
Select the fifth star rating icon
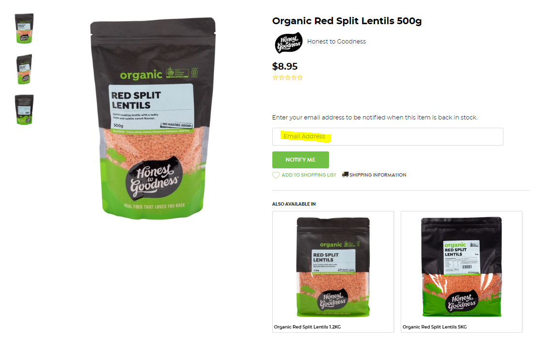[300, 78]
